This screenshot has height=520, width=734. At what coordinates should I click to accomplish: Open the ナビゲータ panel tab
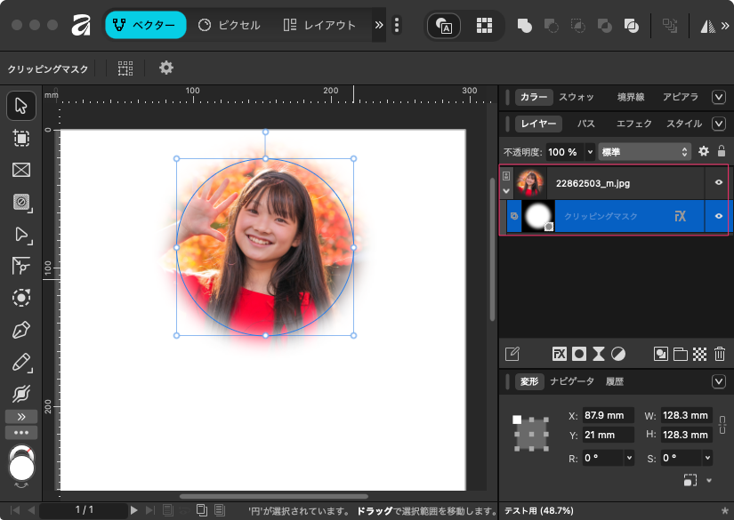(x=572, y=381)
